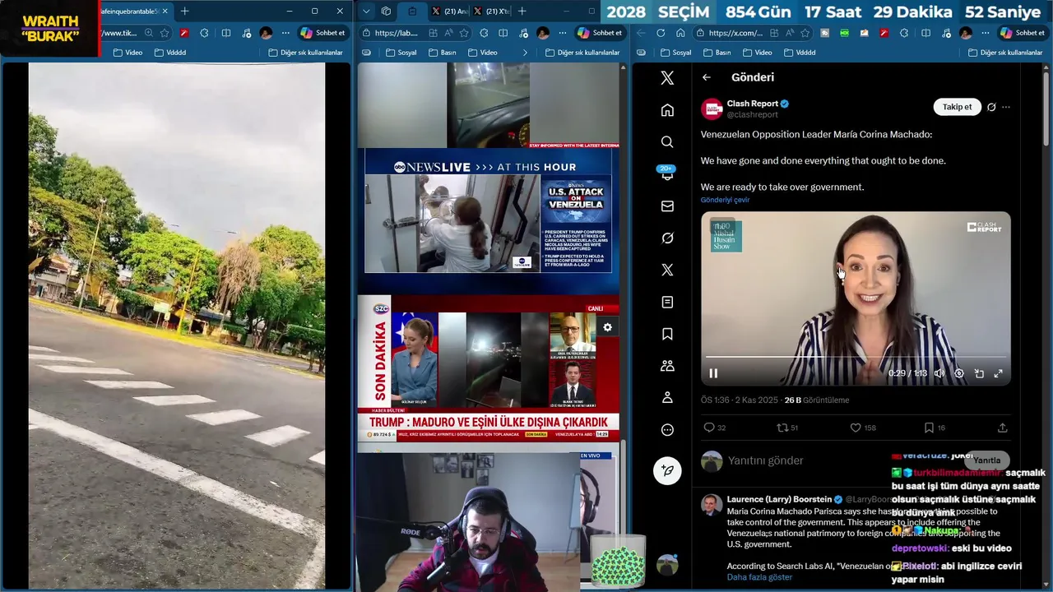Screen dimensions: 1053x592
Task: Open video settings gear in player
Action: click(x=959, y=373)
